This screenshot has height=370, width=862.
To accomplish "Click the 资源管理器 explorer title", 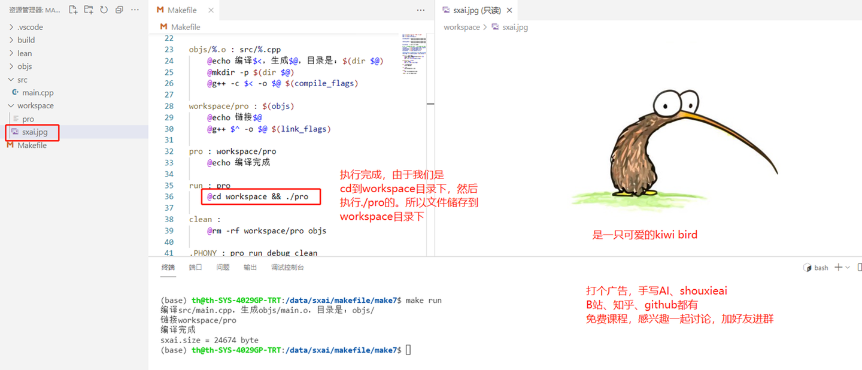I will tap(35, 10).
